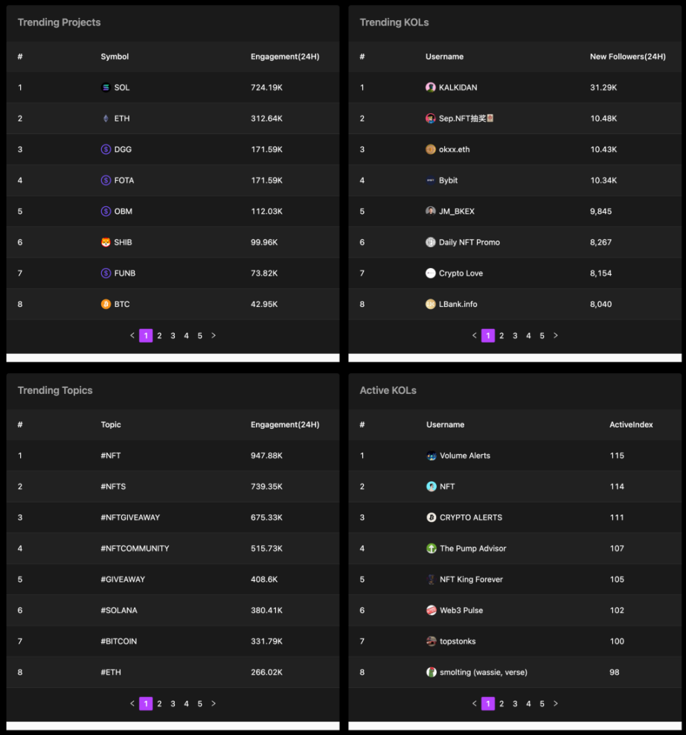Select page 4 in Active KOLs
This screenshot has height=735, width=686.
[x=529, y=704]
